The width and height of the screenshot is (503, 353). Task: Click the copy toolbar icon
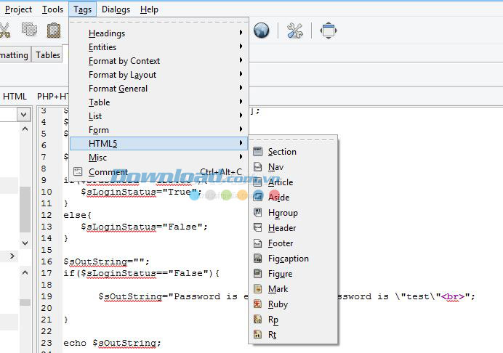tap(29, 31)
